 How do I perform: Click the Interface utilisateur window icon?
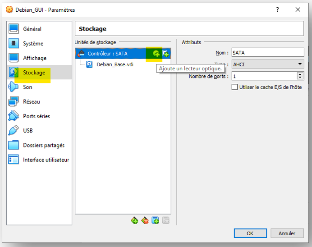point(14,160)
